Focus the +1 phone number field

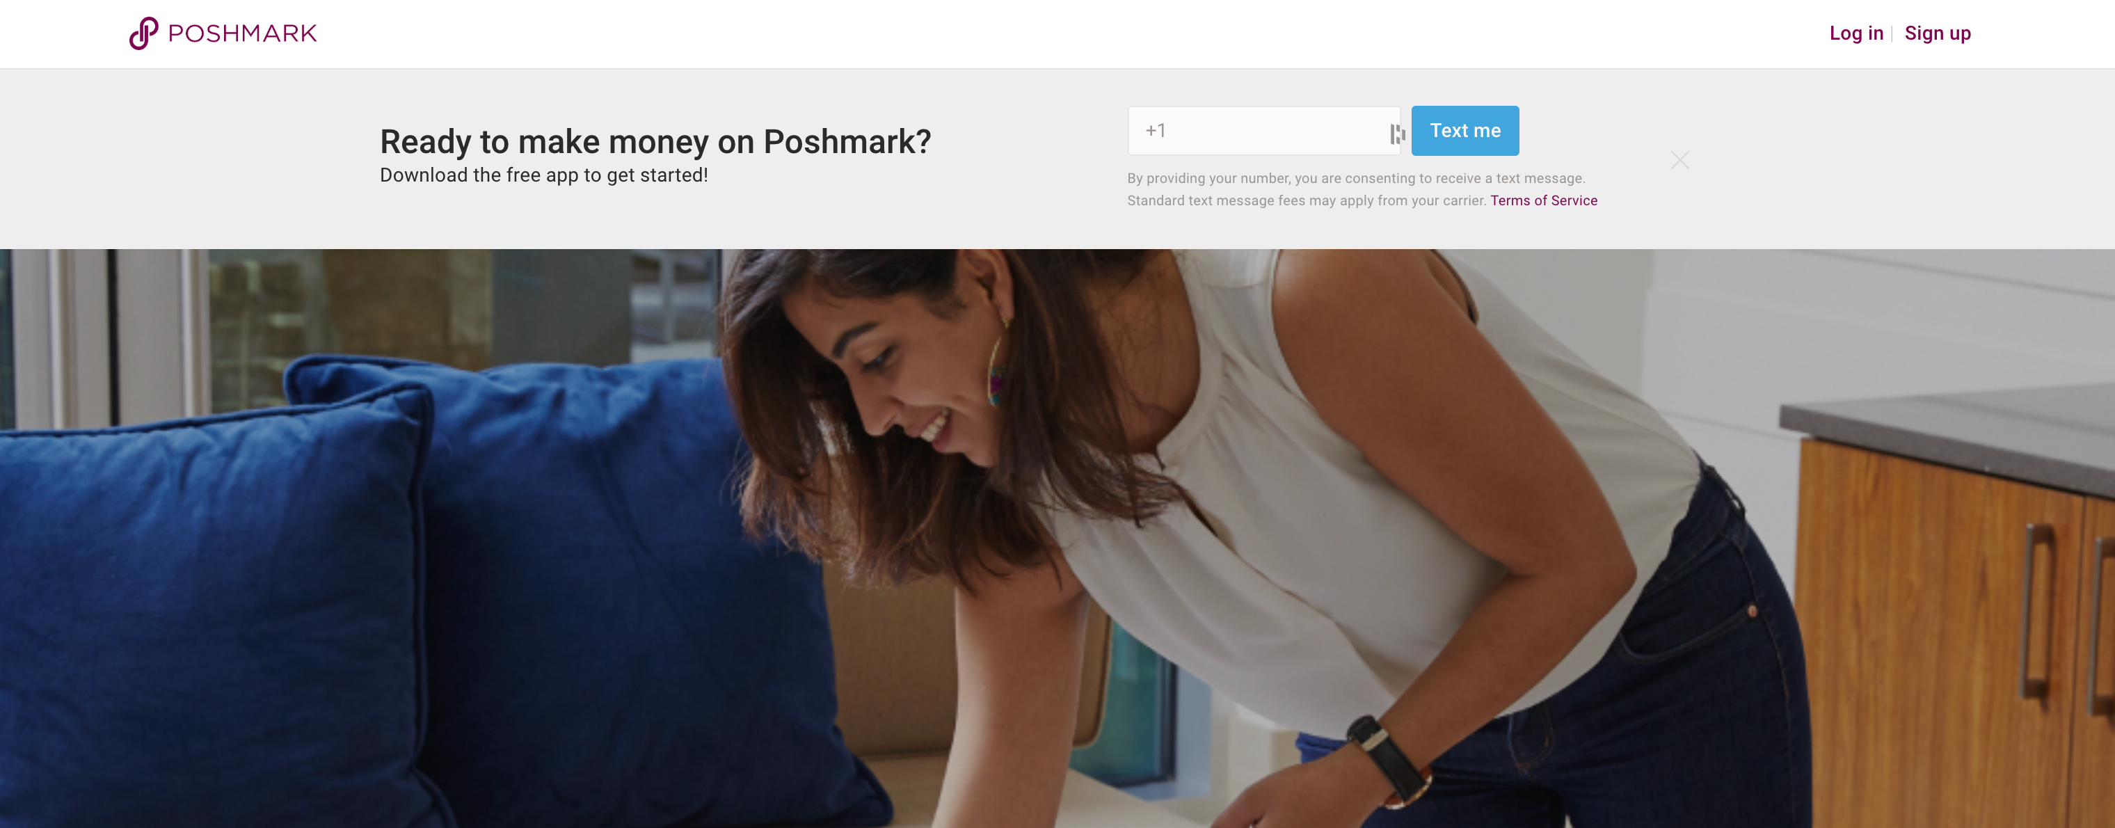1263,131
